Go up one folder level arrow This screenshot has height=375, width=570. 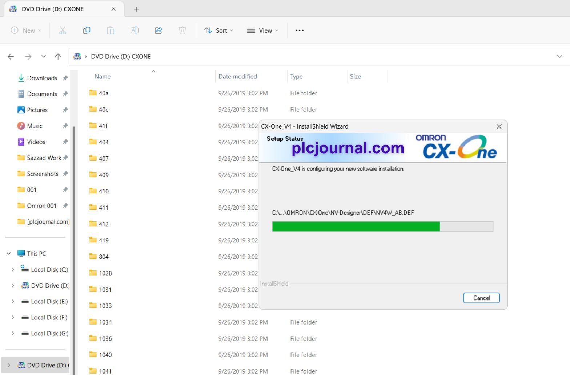tap(58, 57)
